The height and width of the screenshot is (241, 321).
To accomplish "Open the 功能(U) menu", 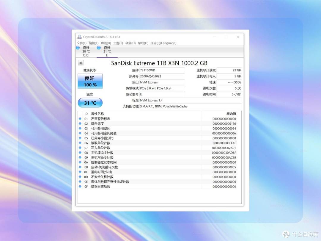I will coord(106,43).
